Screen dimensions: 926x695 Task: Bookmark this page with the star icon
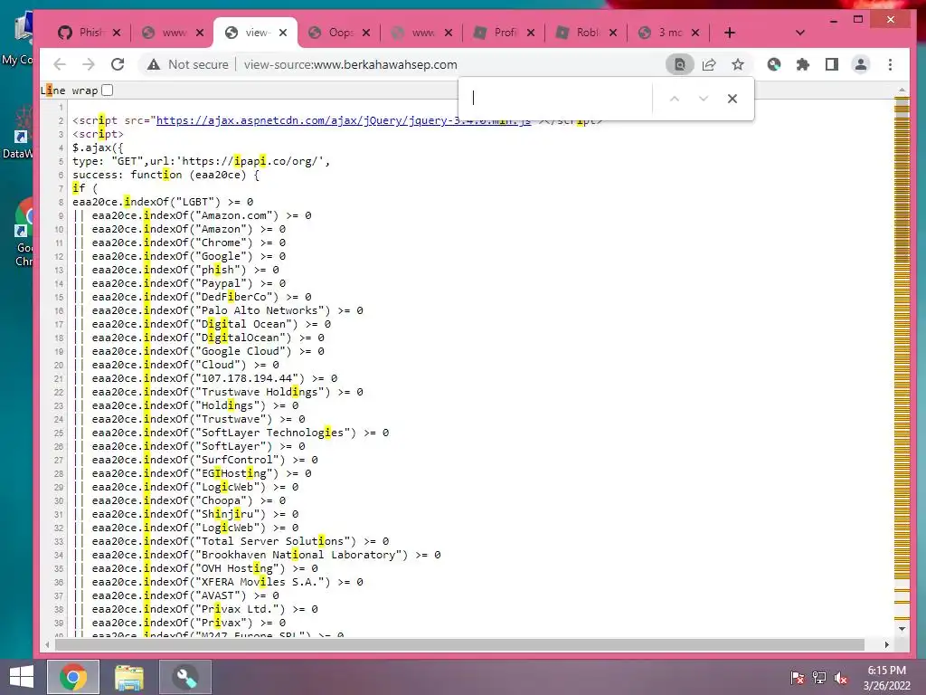coord(738,64)
